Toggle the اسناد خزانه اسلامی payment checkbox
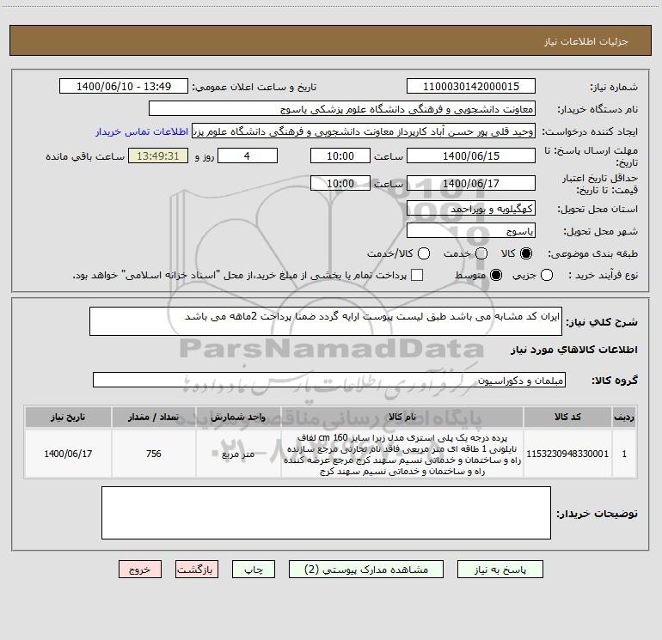Screen dimensions: 662x640 [x=417, y=275]
